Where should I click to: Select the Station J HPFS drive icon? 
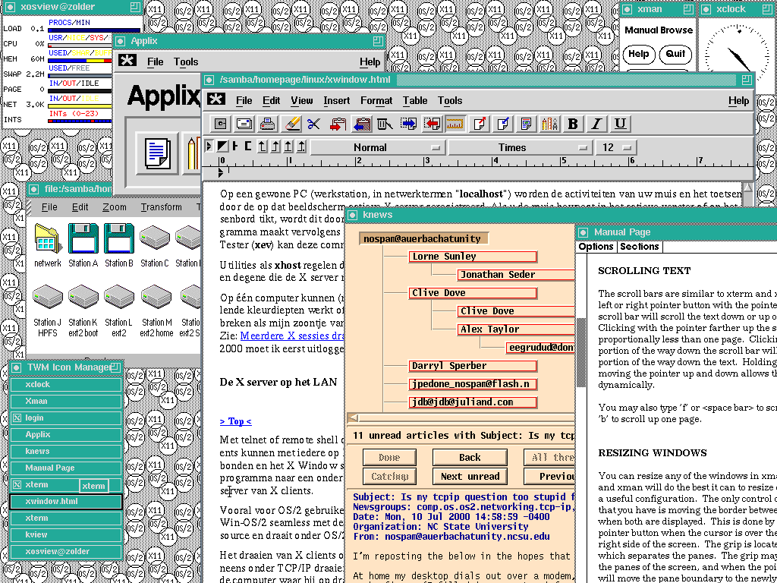point(48,297)
